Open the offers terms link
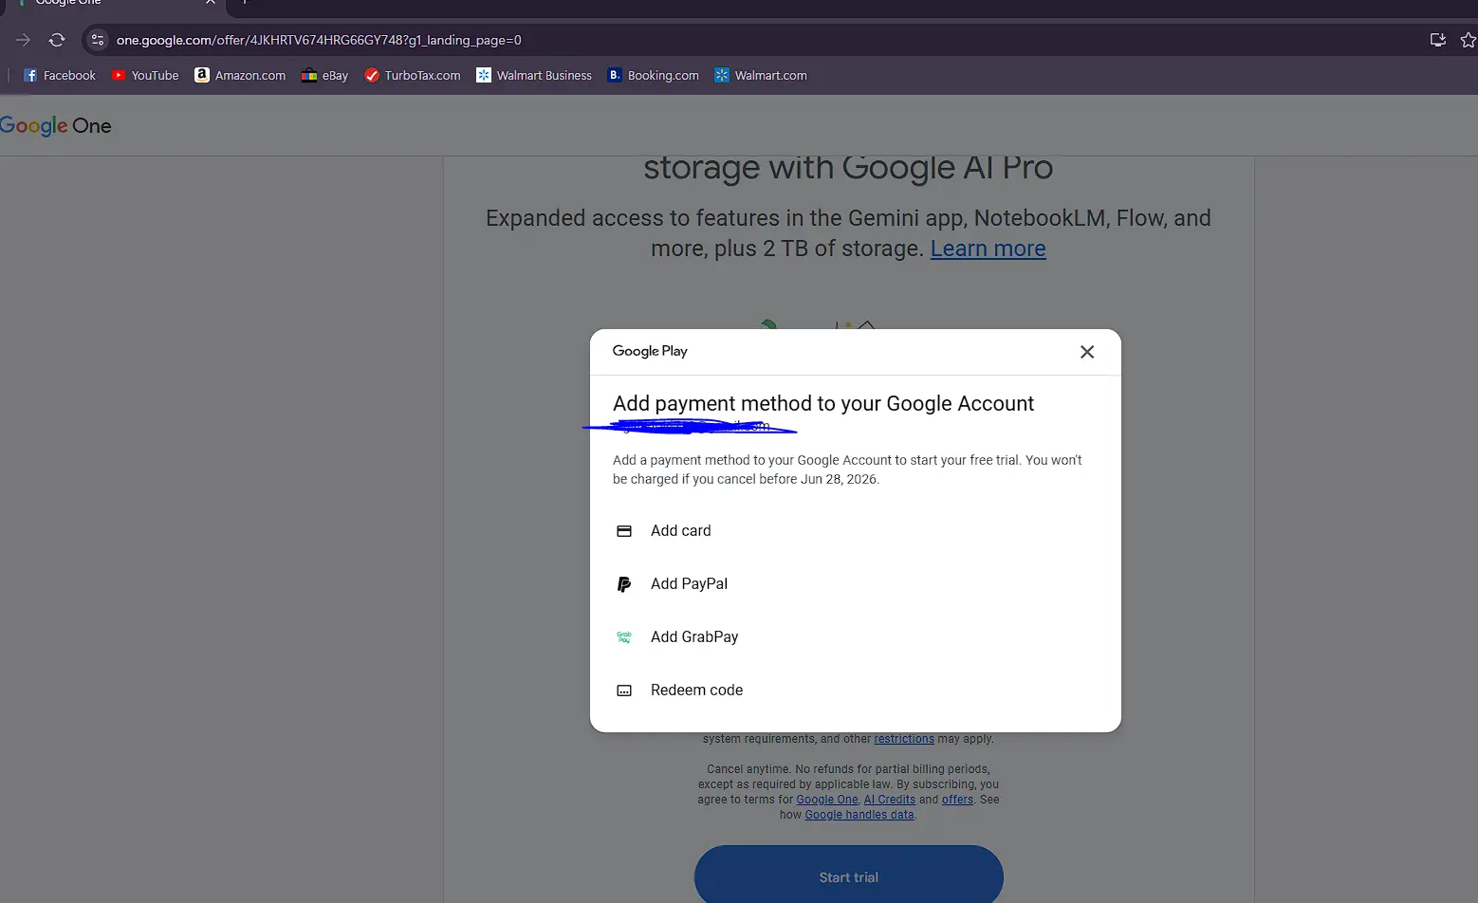The width and height of the screenshot is (1478, 903). (x=957, y=800)
